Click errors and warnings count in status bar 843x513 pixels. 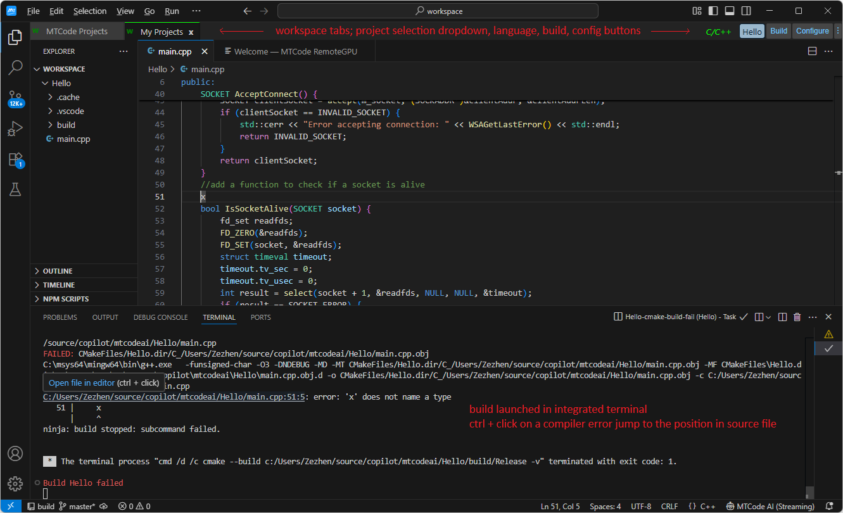pyautogui.click(x=135, y=506)
